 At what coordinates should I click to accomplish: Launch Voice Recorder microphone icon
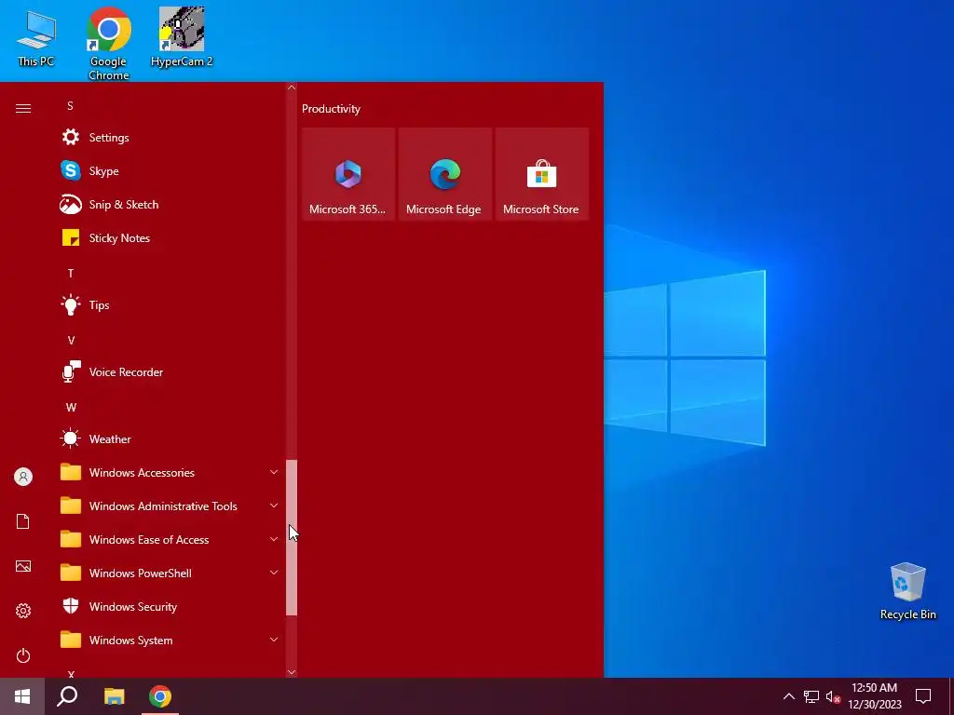71,371
